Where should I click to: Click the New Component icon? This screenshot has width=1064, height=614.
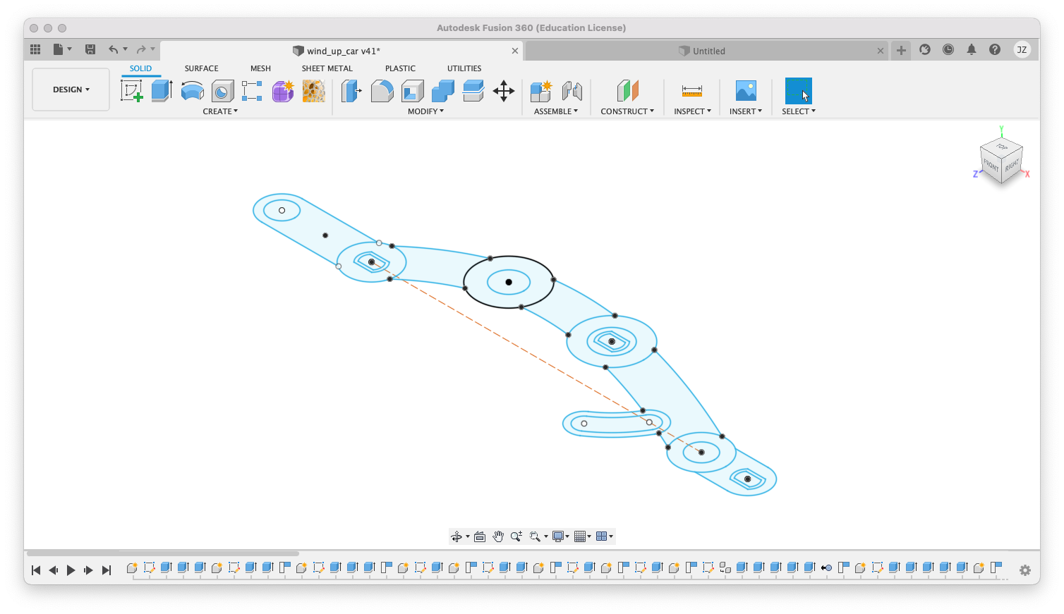tap(541, 91)
